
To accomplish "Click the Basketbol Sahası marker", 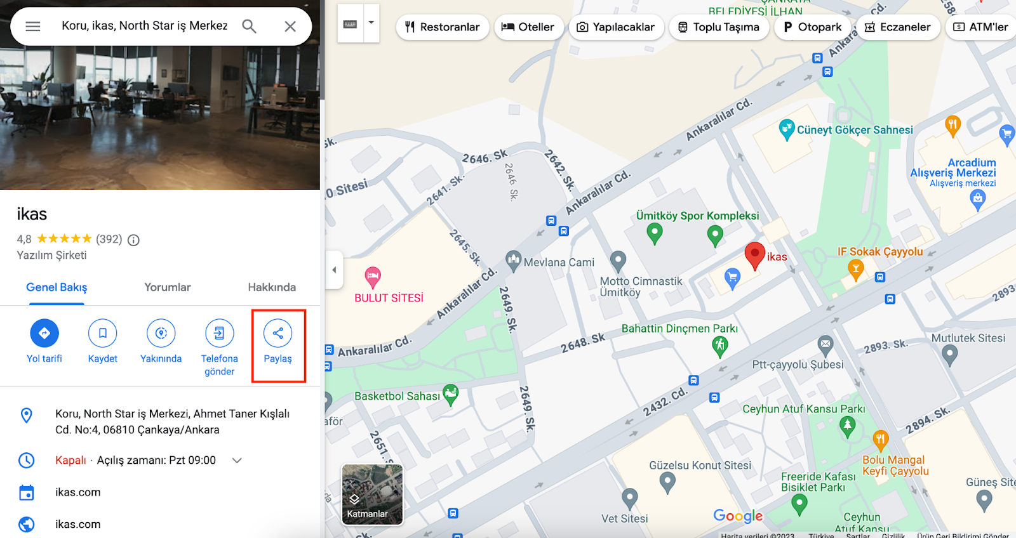I will (450, 395).
